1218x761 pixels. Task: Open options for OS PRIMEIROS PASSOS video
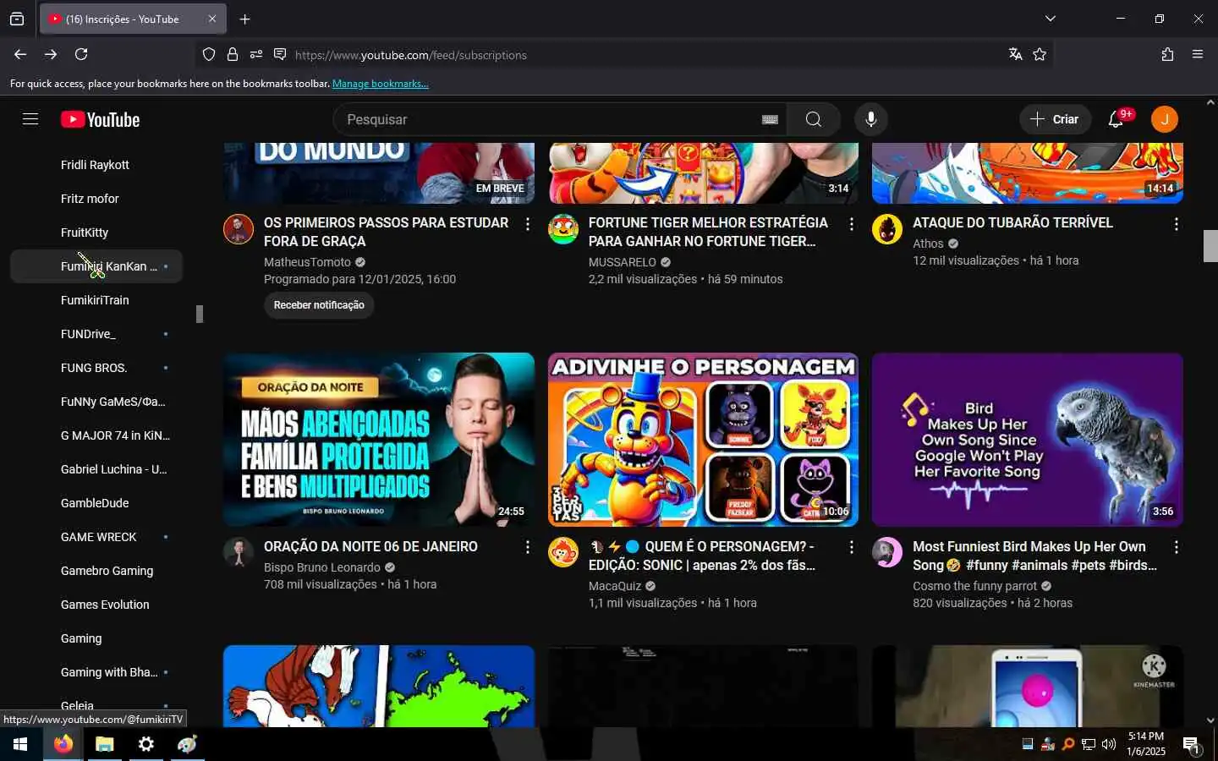(x=528, y=224)
